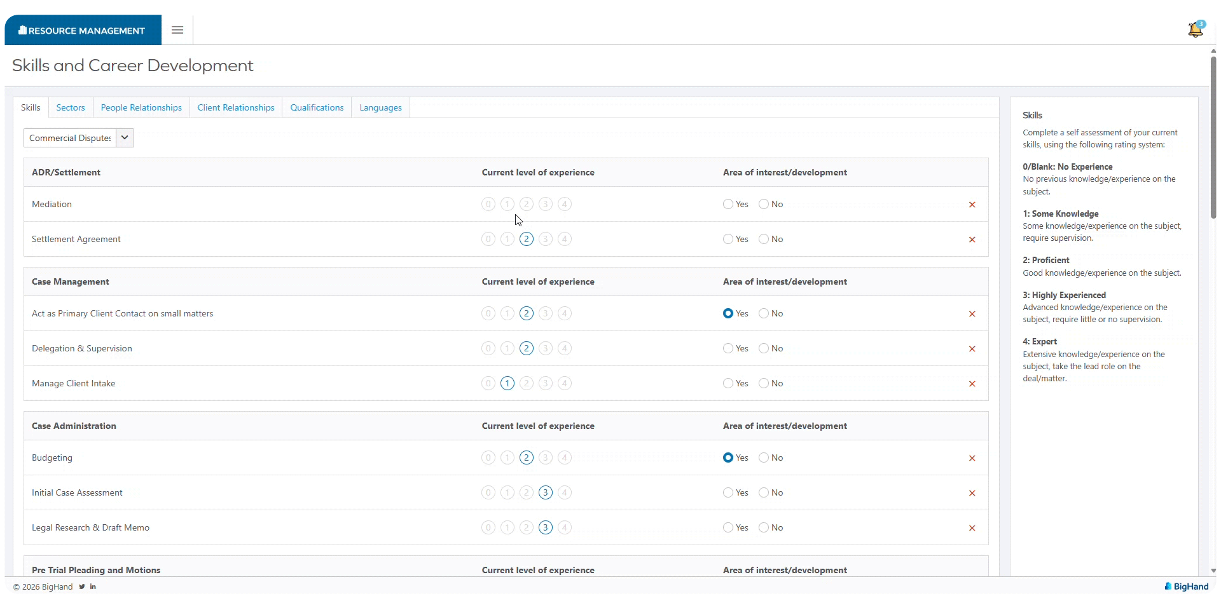Set Delegation & Supervision experience to 3
The height and width of the screenshot is (610, 1221).
pyautogui.click(x=546, y=348)
